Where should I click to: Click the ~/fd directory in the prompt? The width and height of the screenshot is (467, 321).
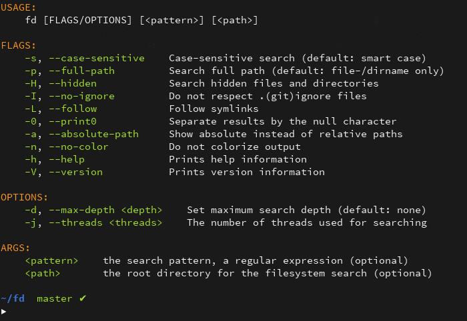click(13, 298)
